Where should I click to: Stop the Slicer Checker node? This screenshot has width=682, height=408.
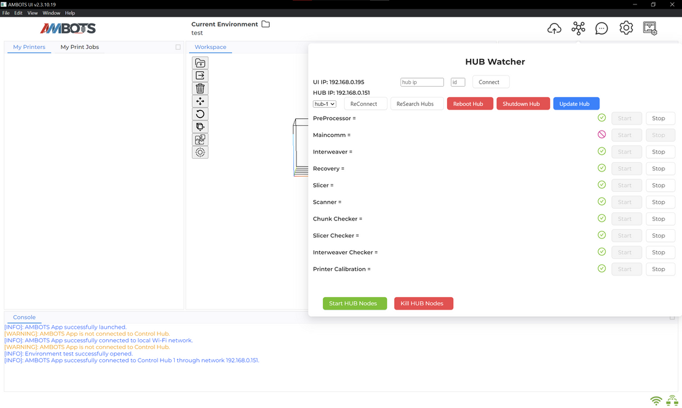[659, 235]
